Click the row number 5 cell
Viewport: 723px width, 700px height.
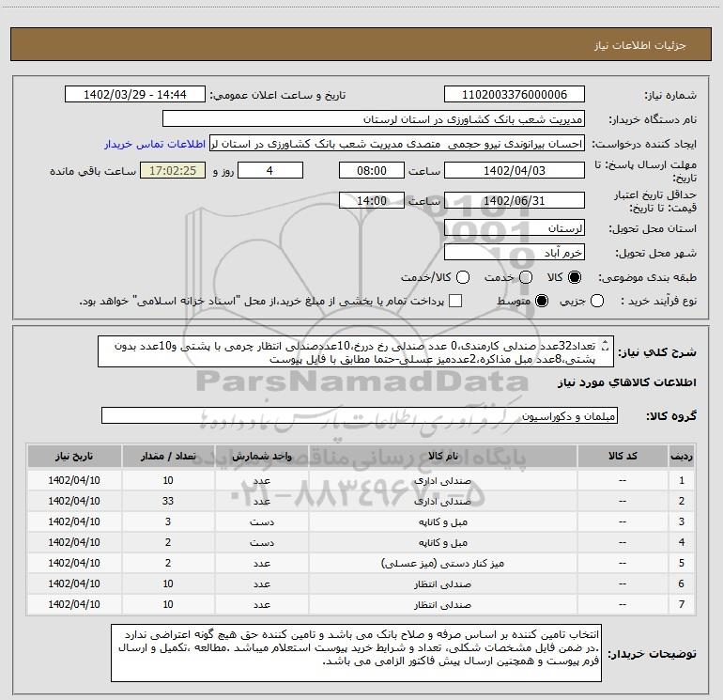(x=682, y=564)
